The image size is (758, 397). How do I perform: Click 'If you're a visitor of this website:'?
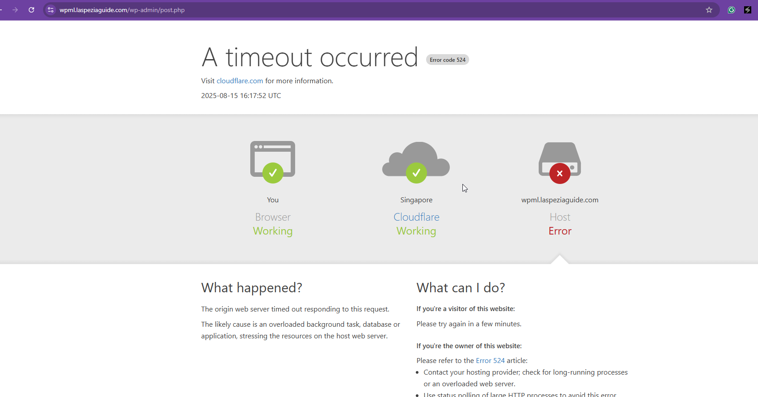tap(466, 309)
